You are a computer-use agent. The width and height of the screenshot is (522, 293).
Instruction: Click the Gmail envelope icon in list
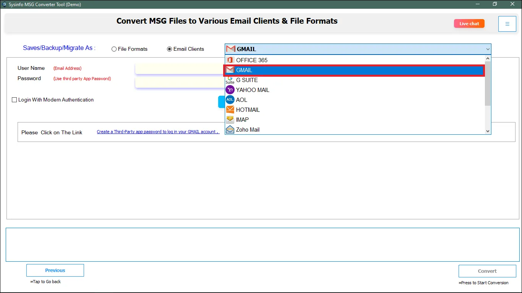tap(230, 70)
